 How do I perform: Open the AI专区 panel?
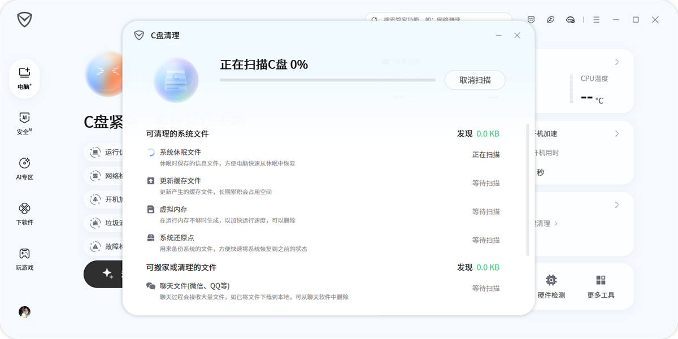pos(24,168)
